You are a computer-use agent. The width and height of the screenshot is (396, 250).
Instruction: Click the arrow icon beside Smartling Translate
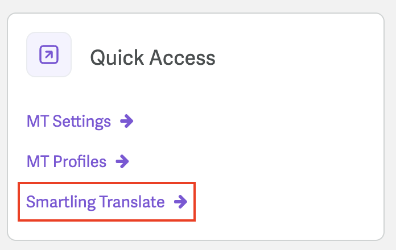click(x=181, y=202)
